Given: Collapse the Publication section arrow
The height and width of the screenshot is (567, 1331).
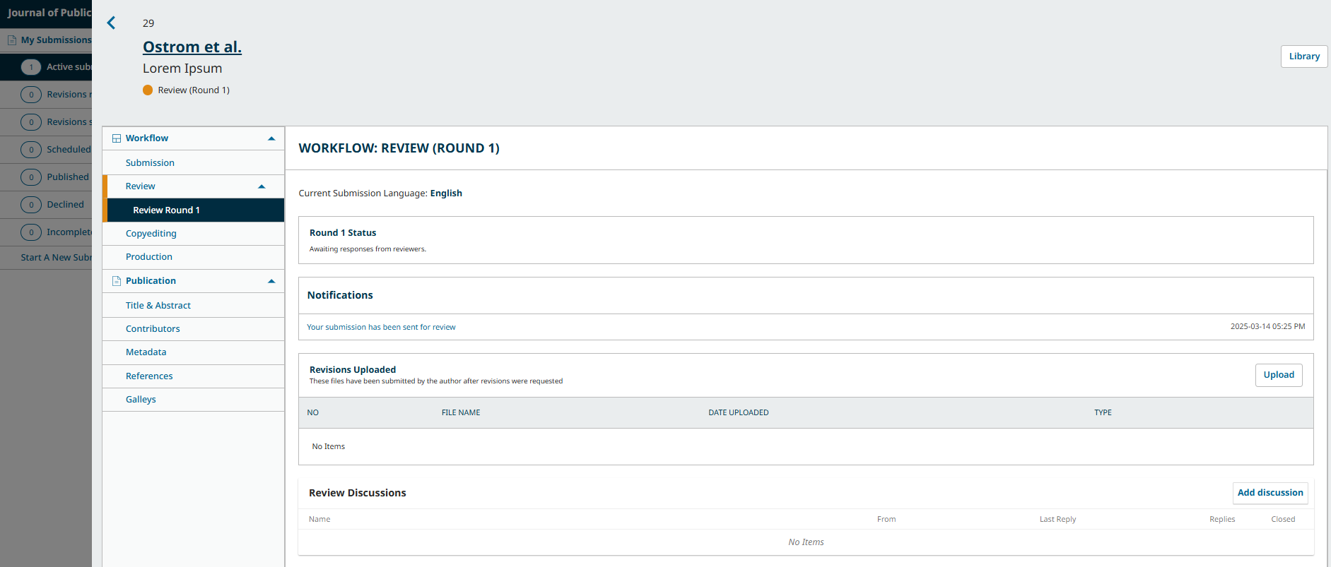Looking at the screenshot, I should pyautogui.click(x=271, y=281).
